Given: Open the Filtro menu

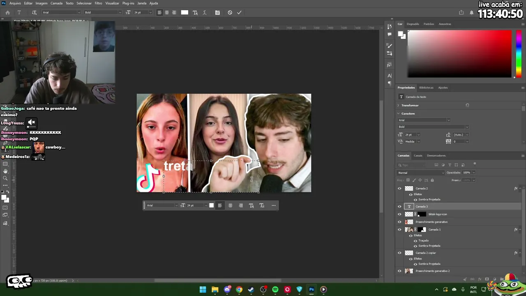Looking at the screenshot, I should click(x=99, y=3).
